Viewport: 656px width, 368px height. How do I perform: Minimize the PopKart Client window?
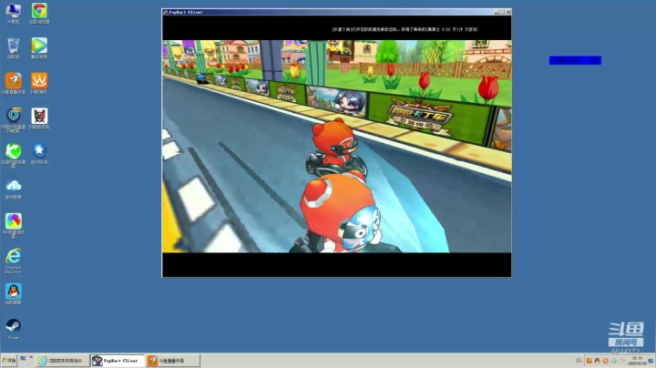[x=497, y=13]
